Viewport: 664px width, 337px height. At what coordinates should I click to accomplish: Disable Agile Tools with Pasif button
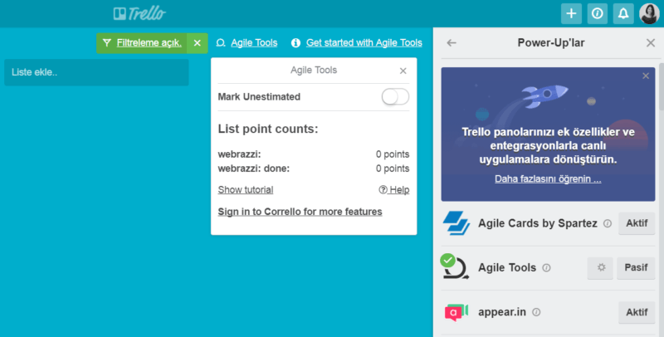pos(635,268)
